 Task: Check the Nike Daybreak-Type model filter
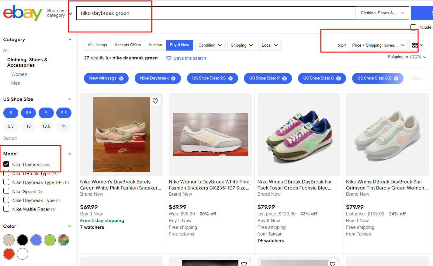tap(6, 200)
